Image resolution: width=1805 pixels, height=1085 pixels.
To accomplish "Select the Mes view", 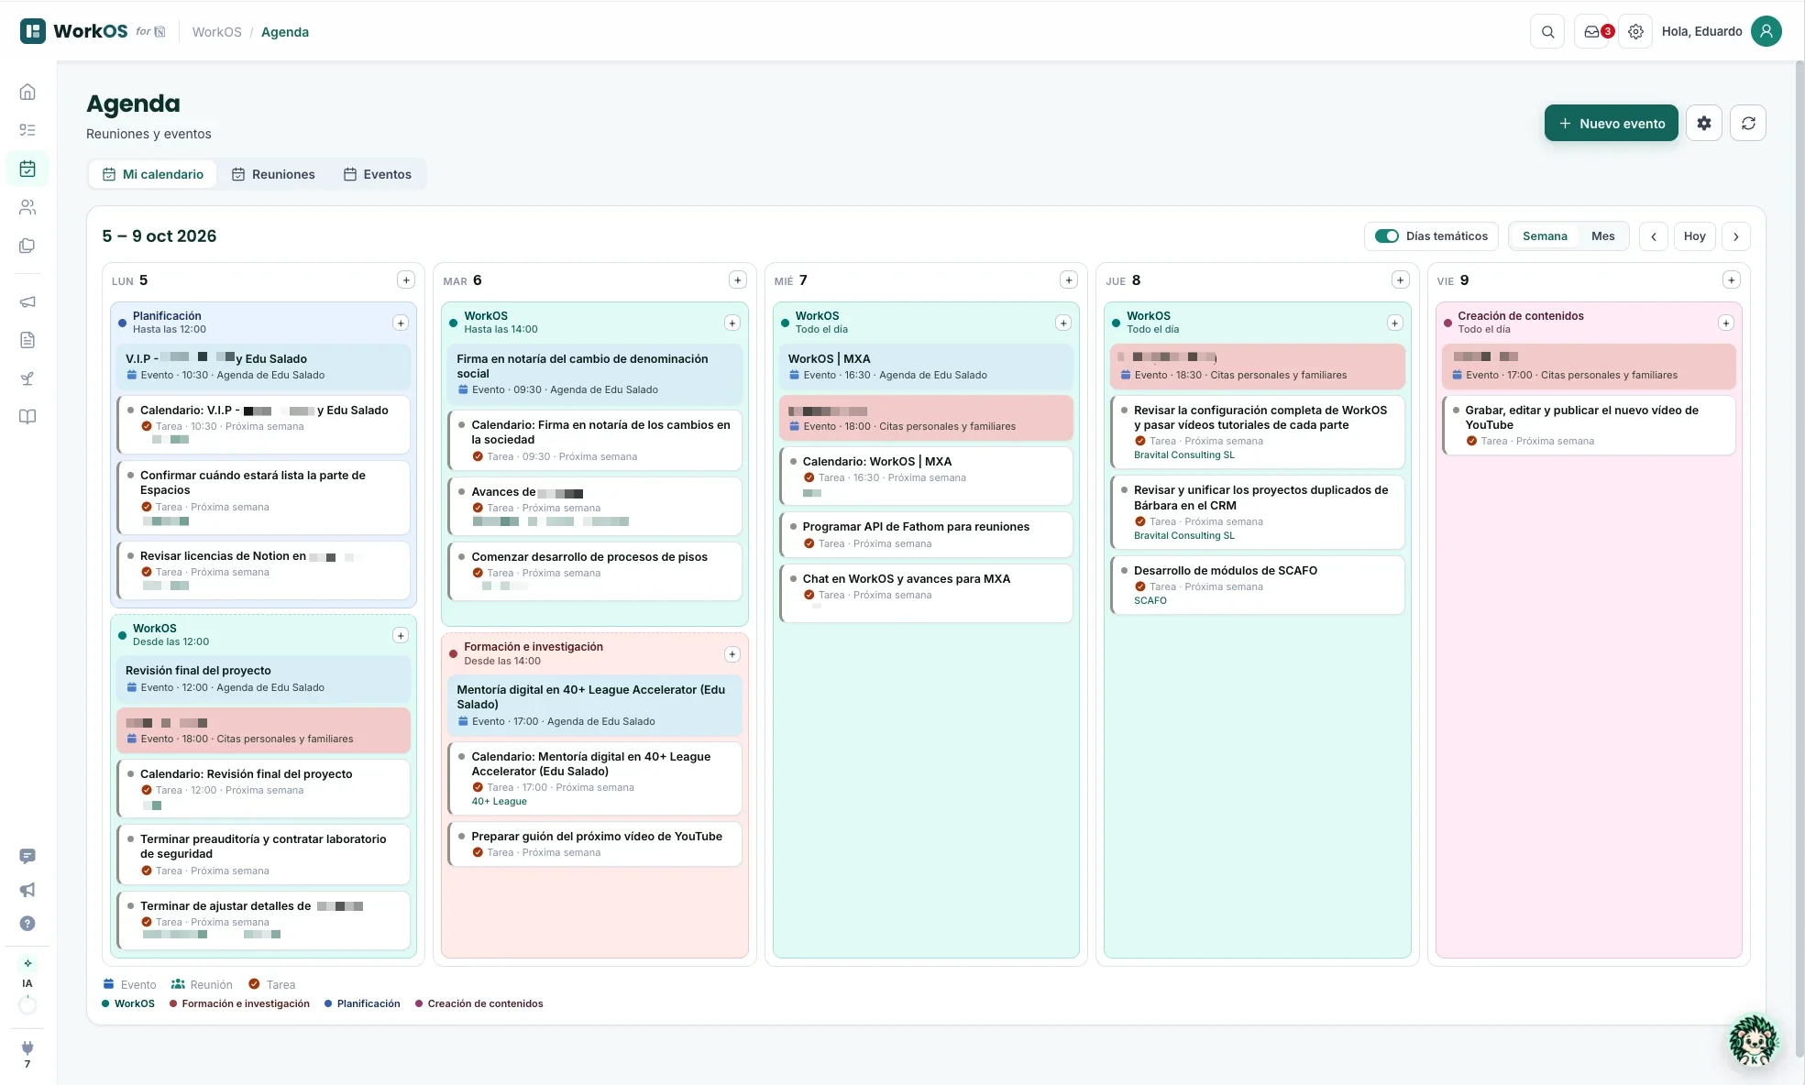I will [1603, 236].
